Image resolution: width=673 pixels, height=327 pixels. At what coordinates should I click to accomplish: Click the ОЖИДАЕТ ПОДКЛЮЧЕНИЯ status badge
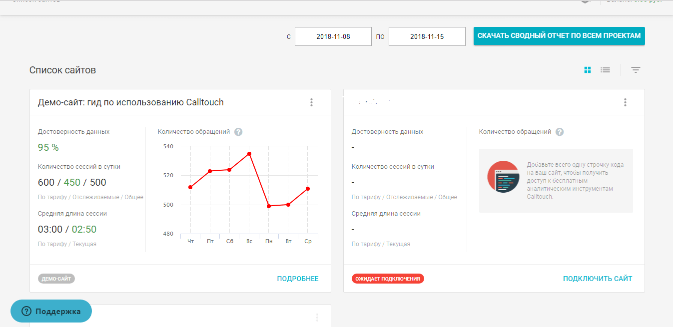[x=388, y=279]
